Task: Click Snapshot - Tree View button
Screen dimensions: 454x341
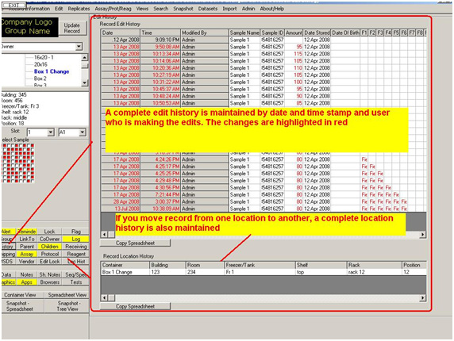Action: pos(67,306)
